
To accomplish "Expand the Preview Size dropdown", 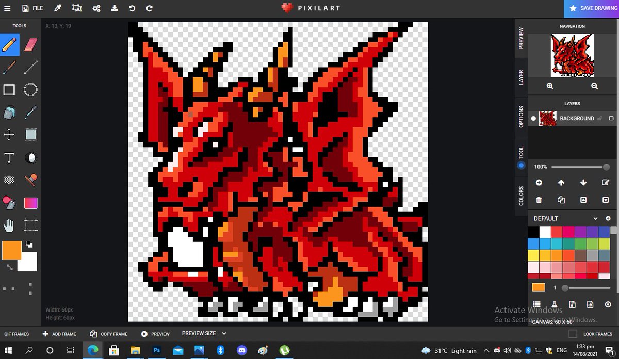I will point(204,333).
